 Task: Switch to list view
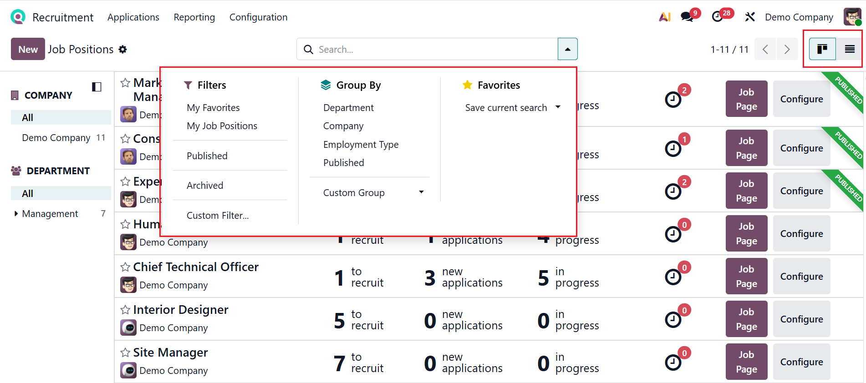tap(850, 49)
